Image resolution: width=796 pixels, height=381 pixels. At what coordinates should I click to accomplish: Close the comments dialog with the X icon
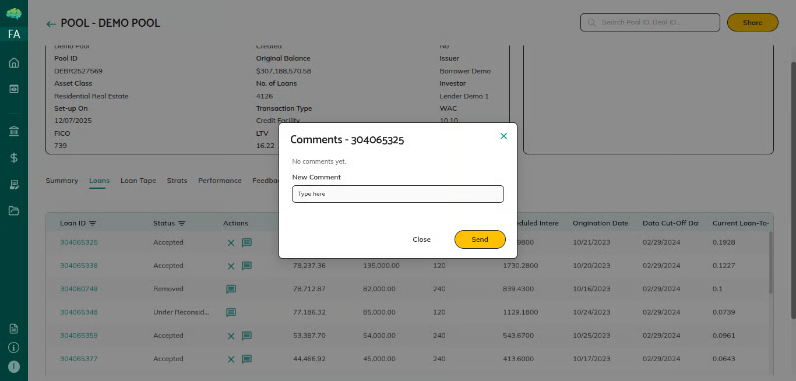point(503,136)
